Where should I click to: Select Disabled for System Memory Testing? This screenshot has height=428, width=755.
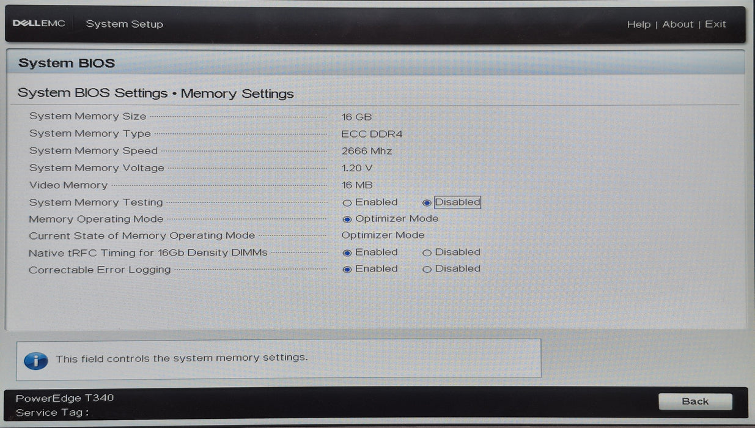427,202
